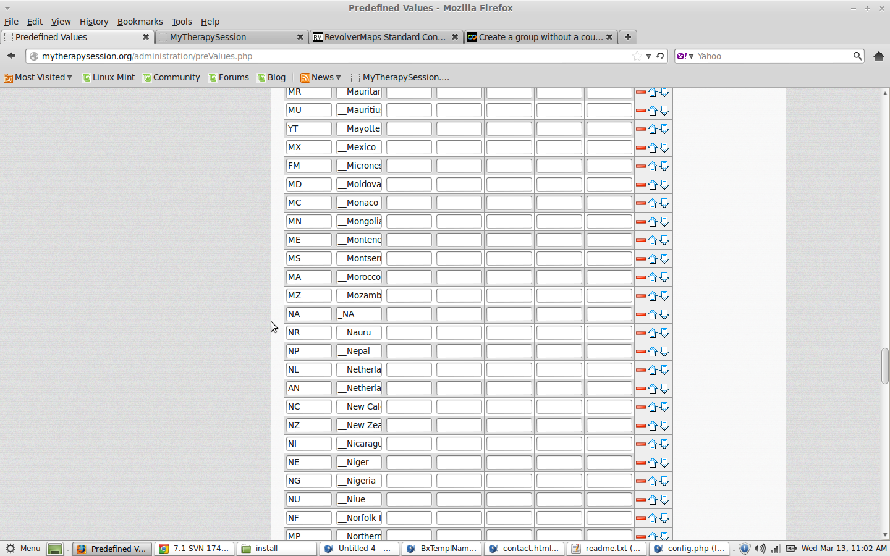This screenshot has height=556, width=890.
Task: Reload the page with the refresh icon
Action: tap(660, 56)
